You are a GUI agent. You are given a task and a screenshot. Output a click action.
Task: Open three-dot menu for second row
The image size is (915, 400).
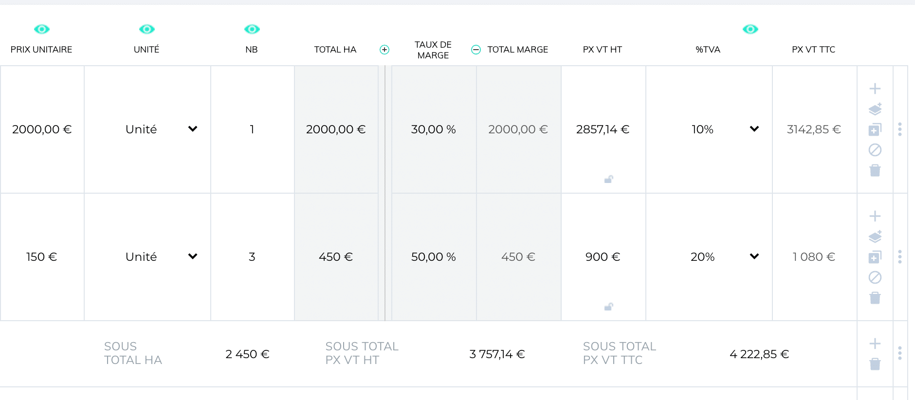pos(900,256)
